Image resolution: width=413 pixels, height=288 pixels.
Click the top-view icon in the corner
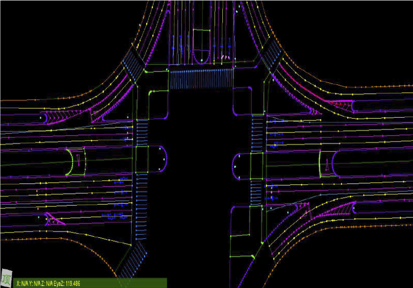(7, 277)
